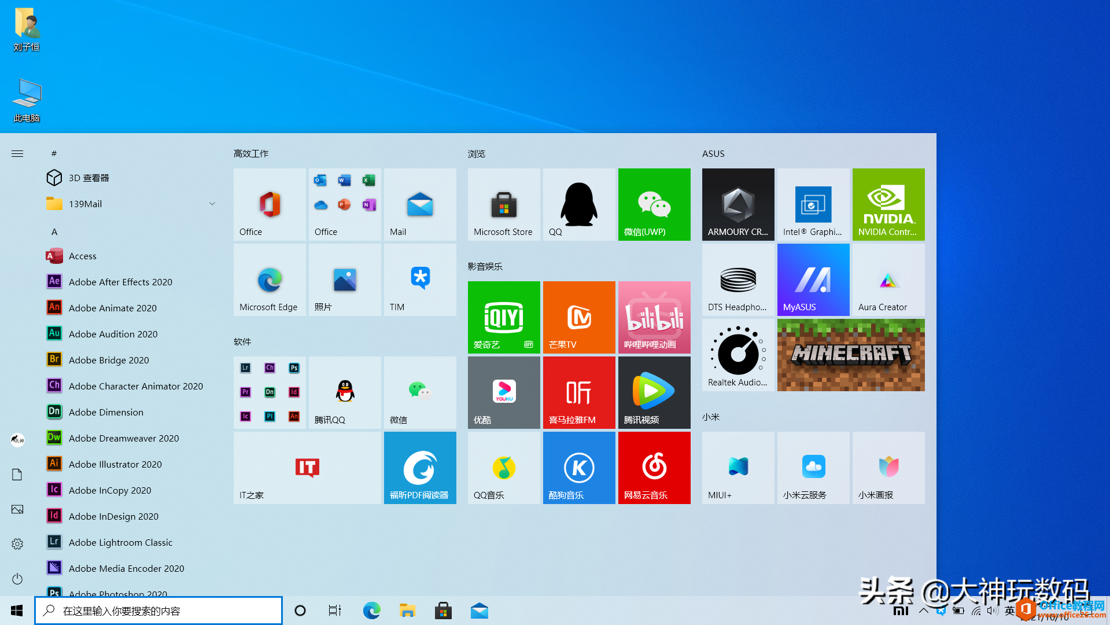Launch Adobe After Effects 2020
Image resolution: width=1110 pixels, height=625 pixels.
(x=132, y=282)
